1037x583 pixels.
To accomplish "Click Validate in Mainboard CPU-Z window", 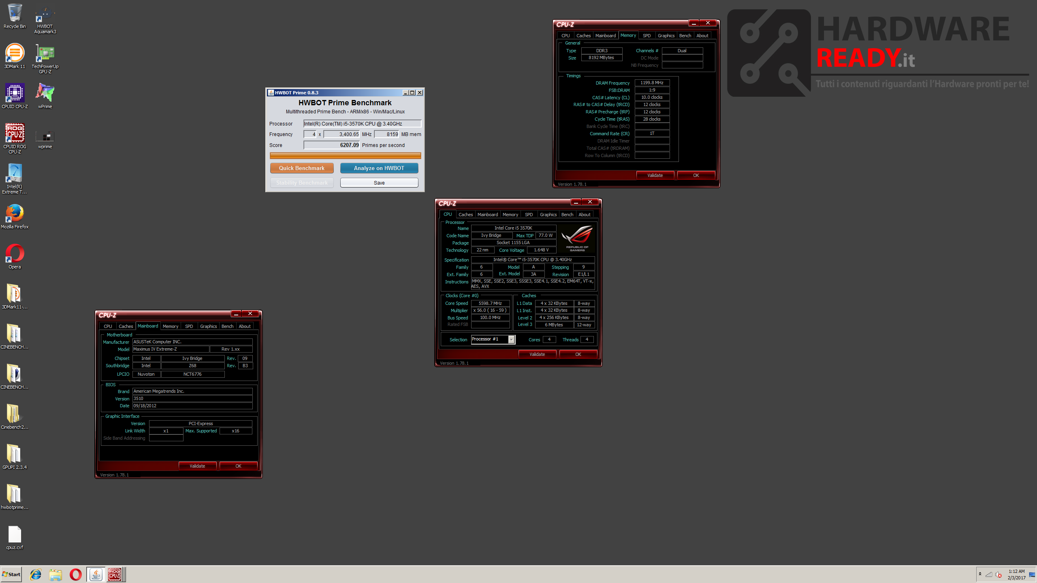I will (x=197, y=466).
